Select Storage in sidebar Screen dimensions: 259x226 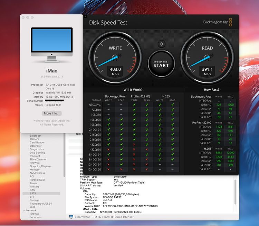(x=35, y=200)
